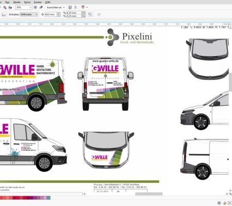Click the upper 6,35 mm duplicate distance field
232x206 pixels.
click(74, 13)
